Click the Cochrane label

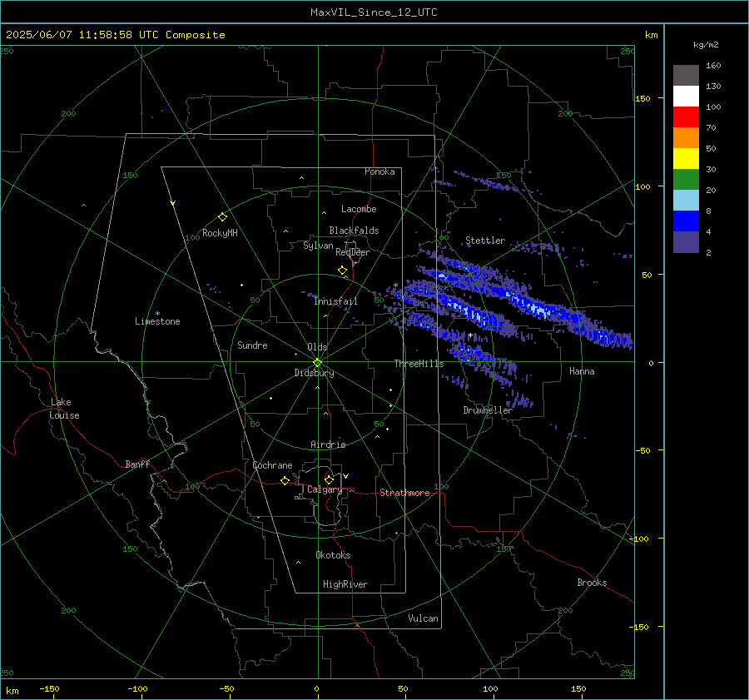[x=272, y=465]
